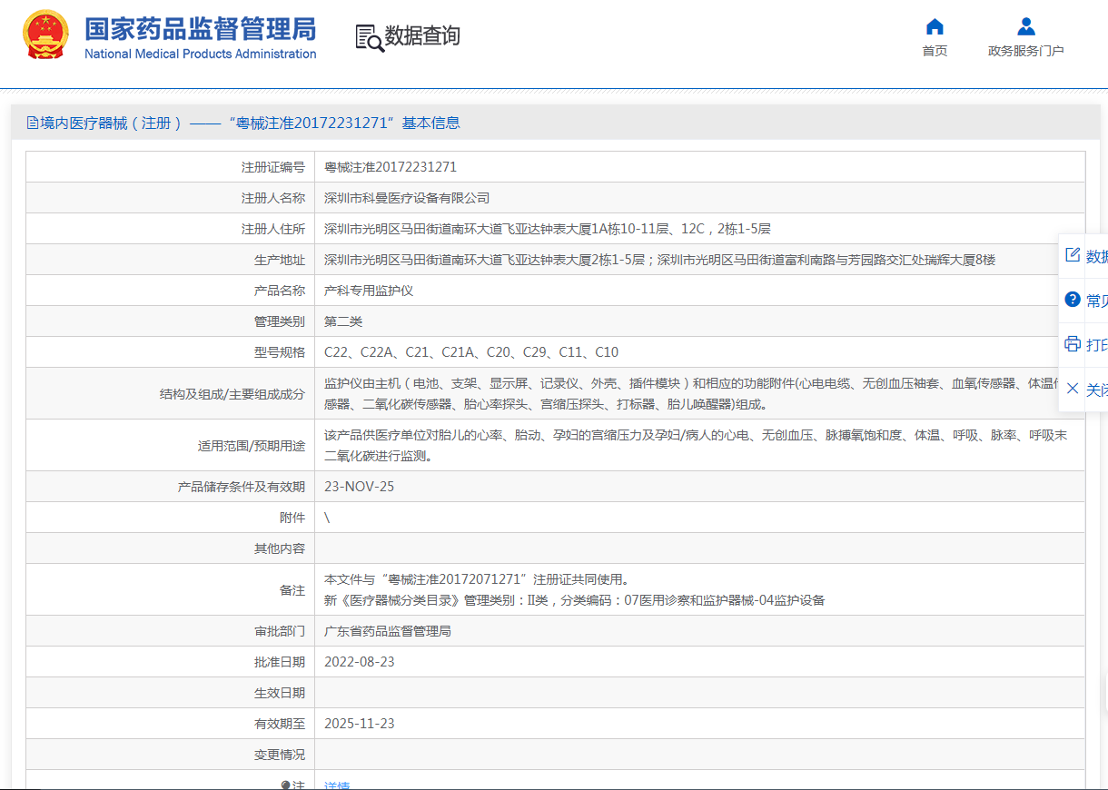1108x790 pixels.
Task: Select model list C22、C22A、C21
Action: (471, 352)
